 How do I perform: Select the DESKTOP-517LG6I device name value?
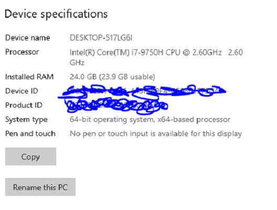click(x=101, y=38)
